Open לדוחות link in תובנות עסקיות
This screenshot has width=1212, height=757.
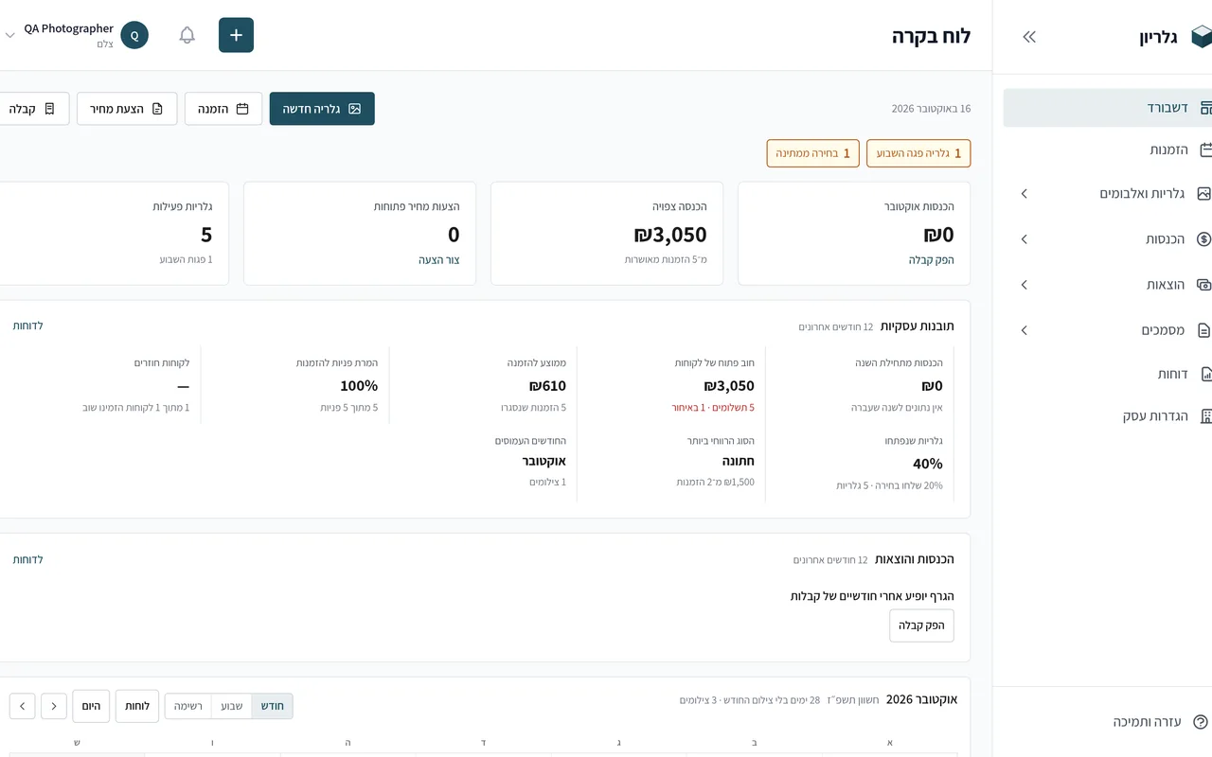(x=28, y=326)
